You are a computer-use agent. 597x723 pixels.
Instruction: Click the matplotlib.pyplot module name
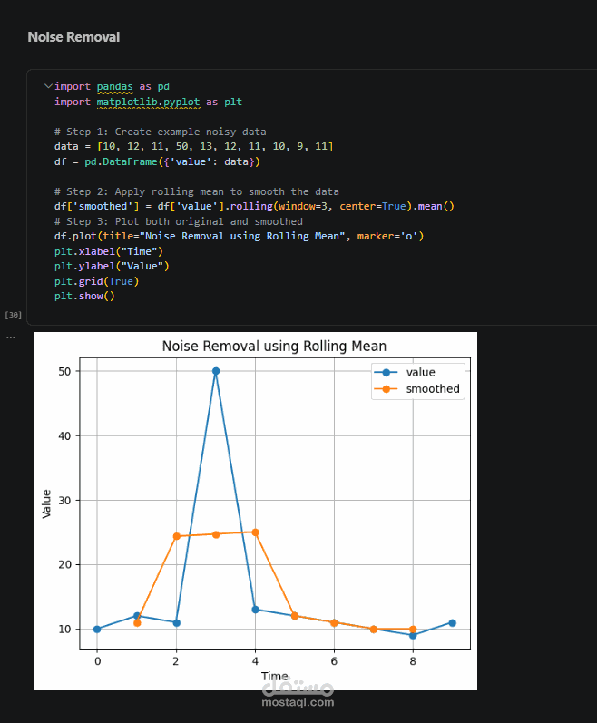pyautogui.click(x=149, y=102)
